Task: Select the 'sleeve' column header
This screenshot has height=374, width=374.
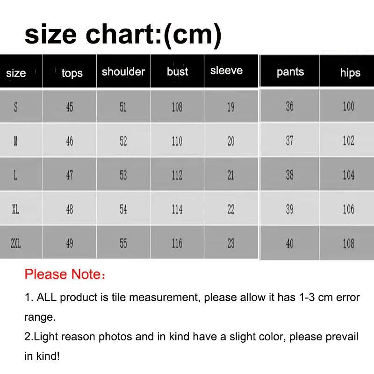Action: pyautogui.click(x=226, y=71)
